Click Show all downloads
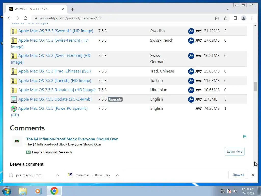The height and width of the screenshot is (196, 261). click(238, 175)
